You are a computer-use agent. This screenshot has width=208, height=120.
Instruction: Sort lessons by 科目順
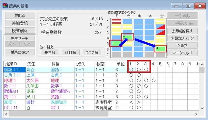tap(71, 52)
